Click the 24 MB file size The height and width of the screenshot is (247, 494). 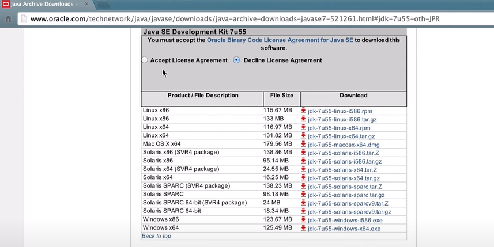(271, 203)
